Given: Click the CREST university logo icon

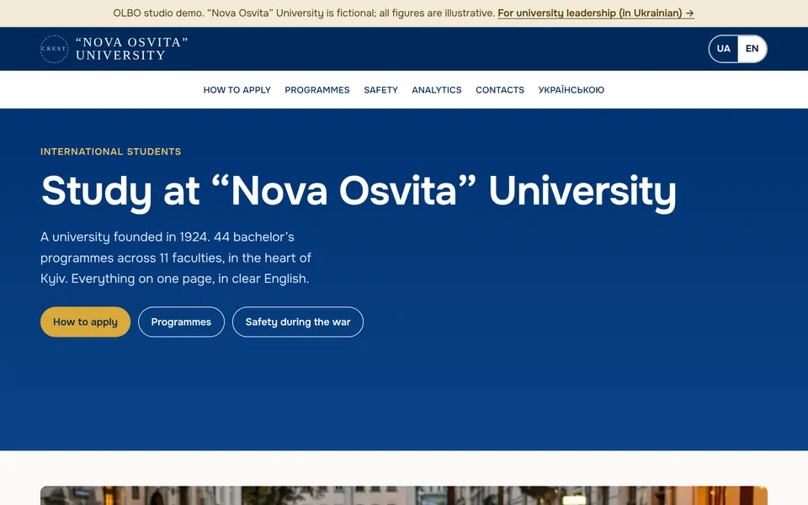Looking at the screenshot, I should (54, 49).
